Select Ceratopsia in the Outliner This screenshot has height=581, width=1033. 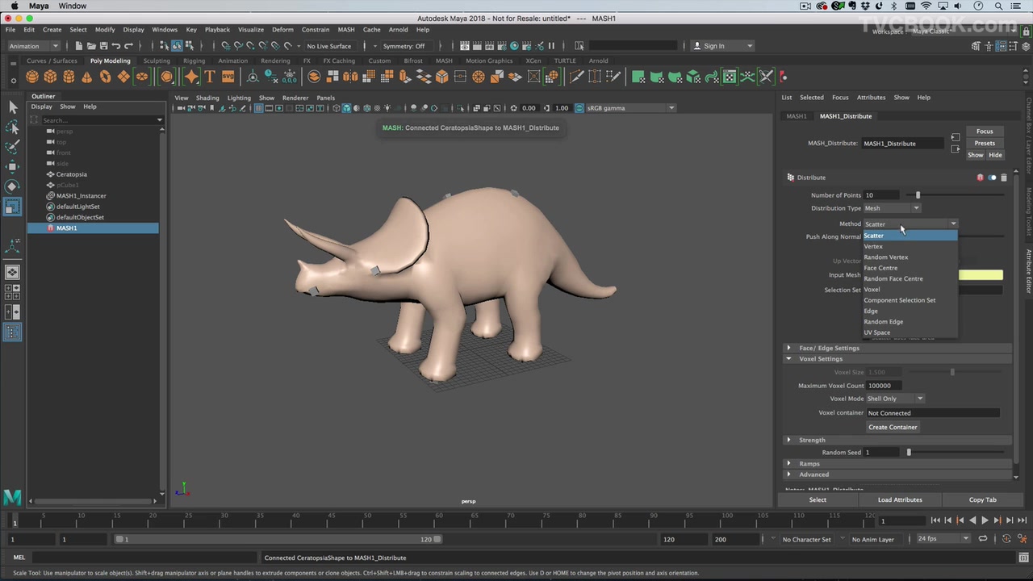(71, 174)
